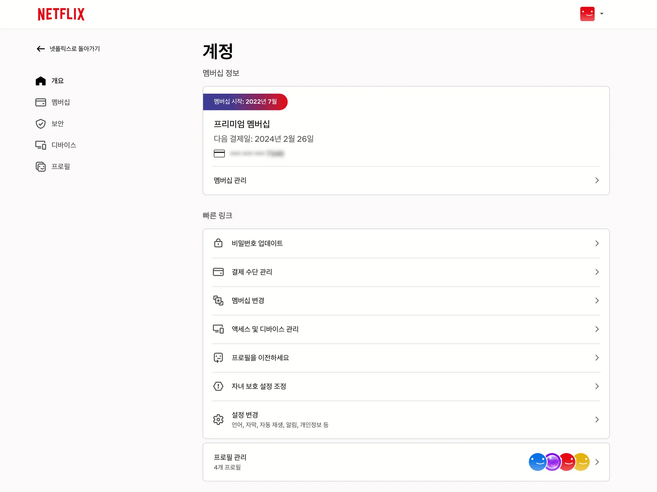Switch to the 보안 section
657x492 pixels.
coord(57,124)
